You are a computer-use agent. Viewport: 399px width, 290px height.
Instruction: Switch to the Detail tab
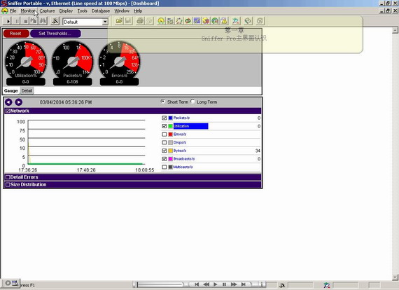tap(27, 90)
